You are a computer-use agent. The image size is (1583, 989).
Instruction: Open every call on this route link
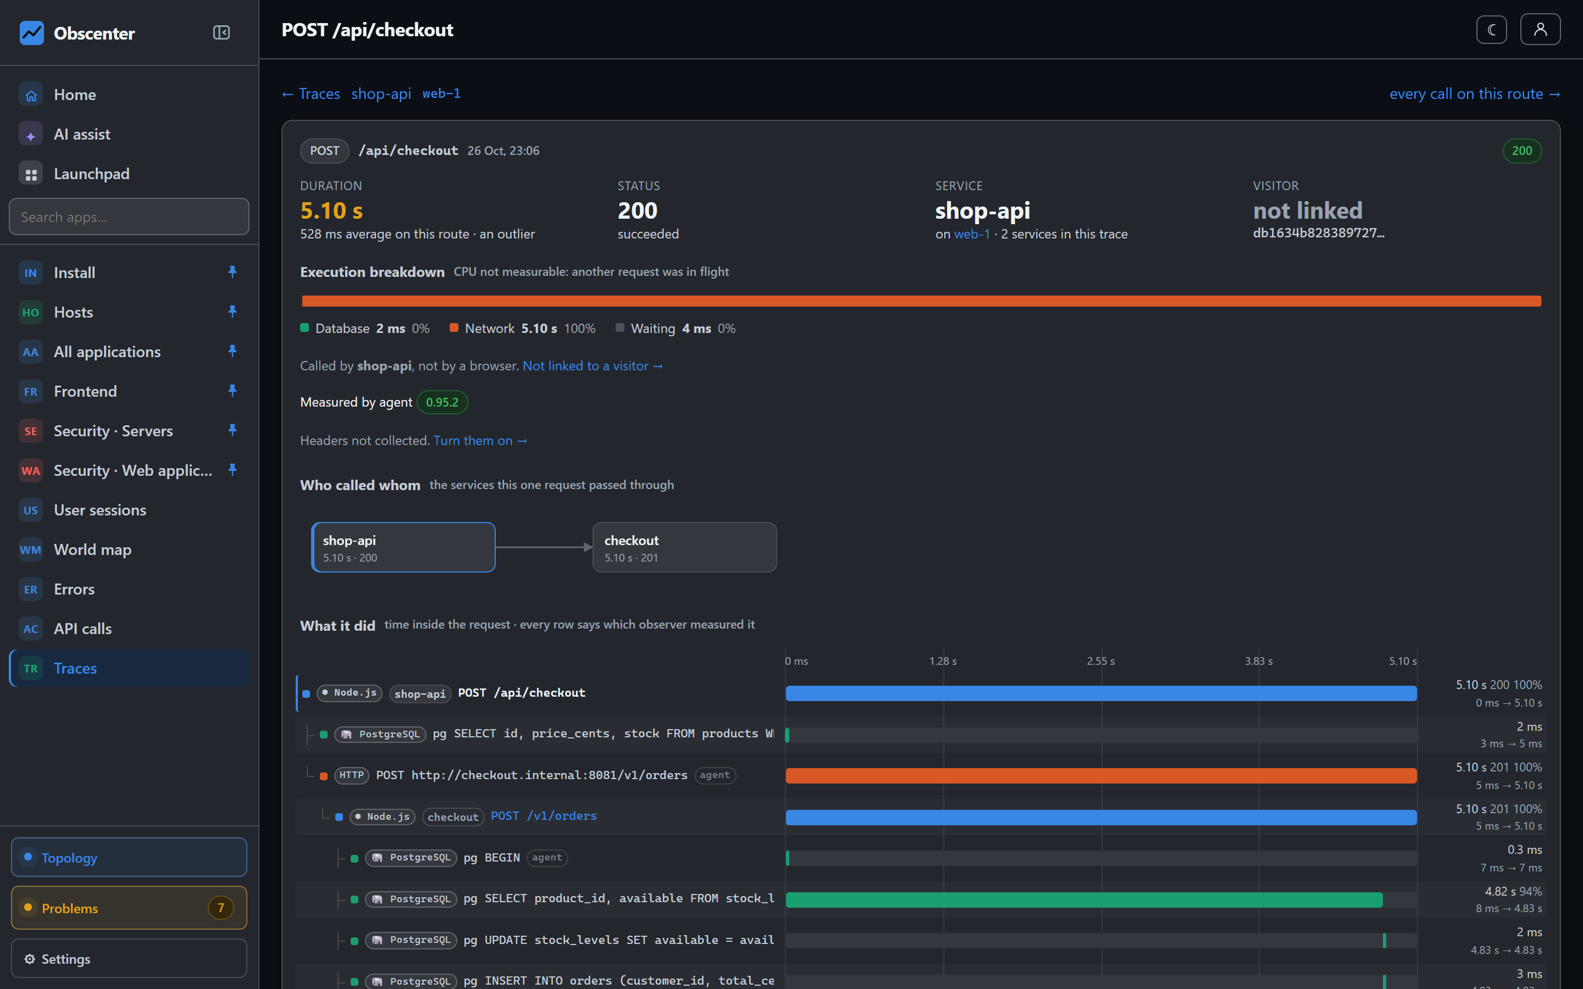pos(1475,93)
